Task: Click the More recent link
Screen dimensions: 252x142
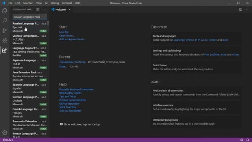Action: [x=63, y=67]
